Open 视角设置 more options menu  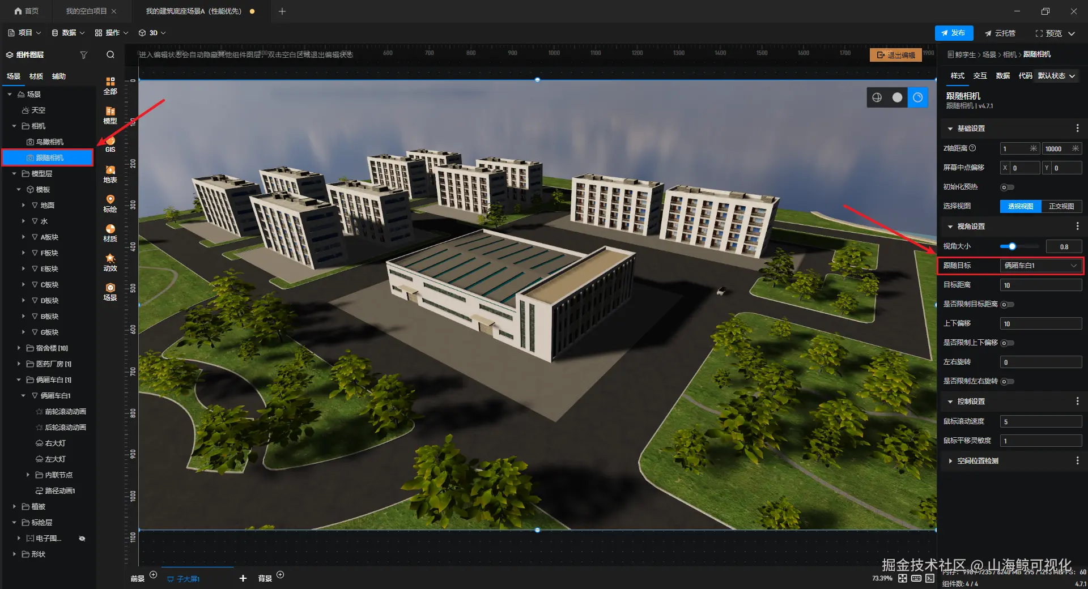(x=1077, y=227)
